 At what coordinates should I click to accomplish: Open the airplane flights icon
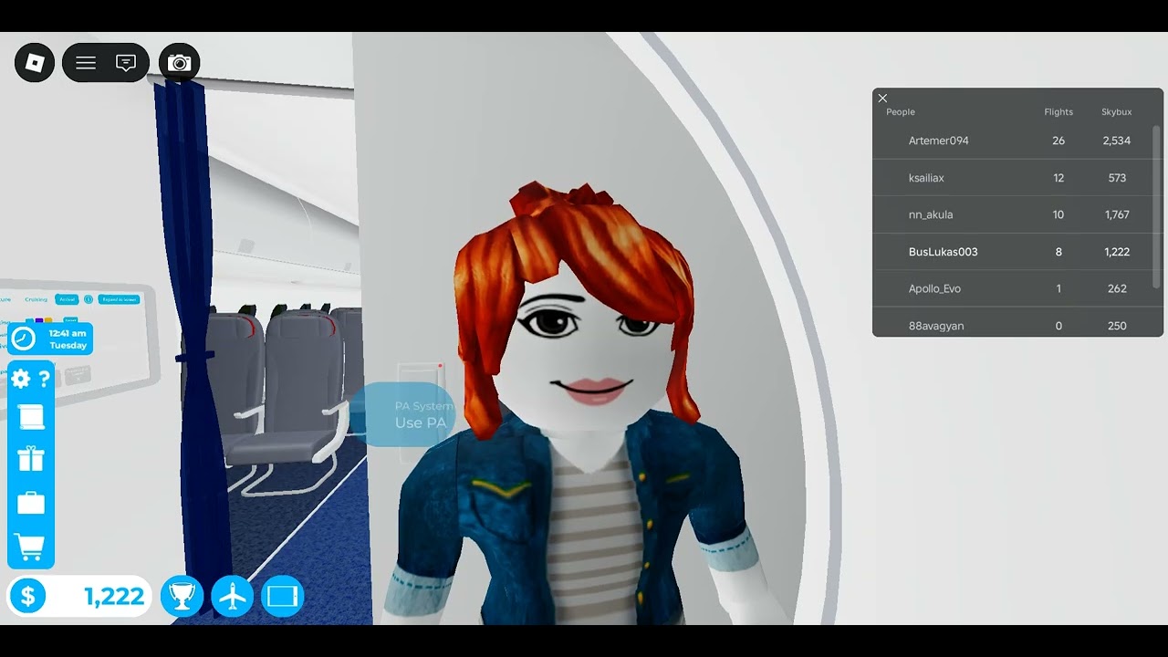tap(233, 597)
